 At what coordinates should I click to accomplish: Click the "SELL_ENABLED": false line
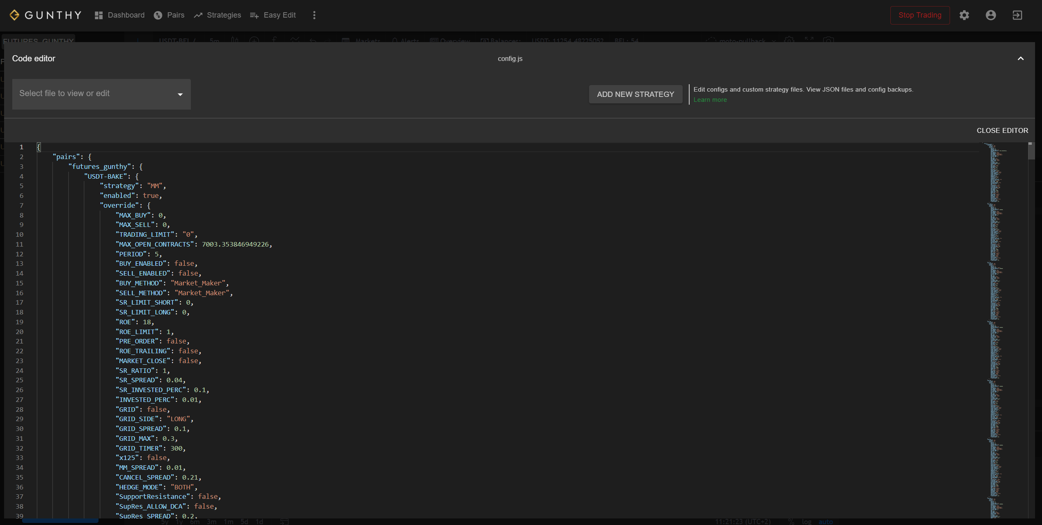pyautogui.click(x=159, y=273)
